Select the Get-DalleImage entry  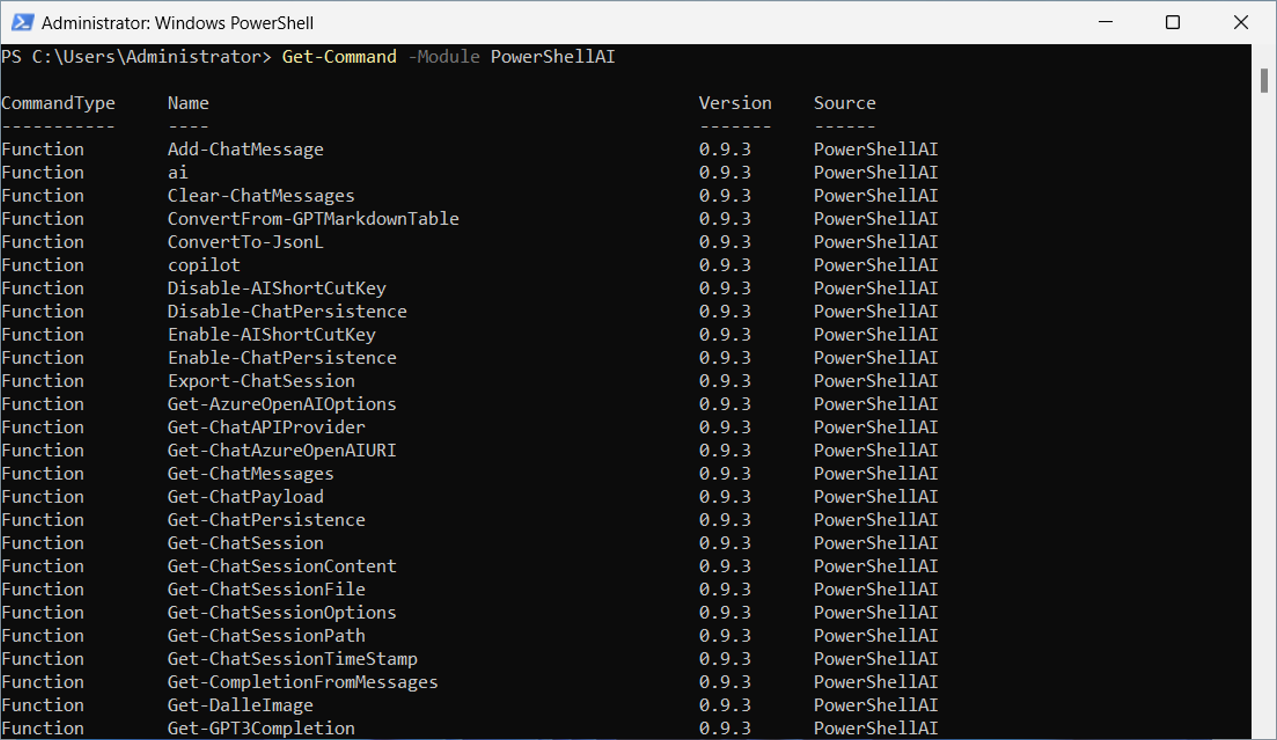coord(240,705)
